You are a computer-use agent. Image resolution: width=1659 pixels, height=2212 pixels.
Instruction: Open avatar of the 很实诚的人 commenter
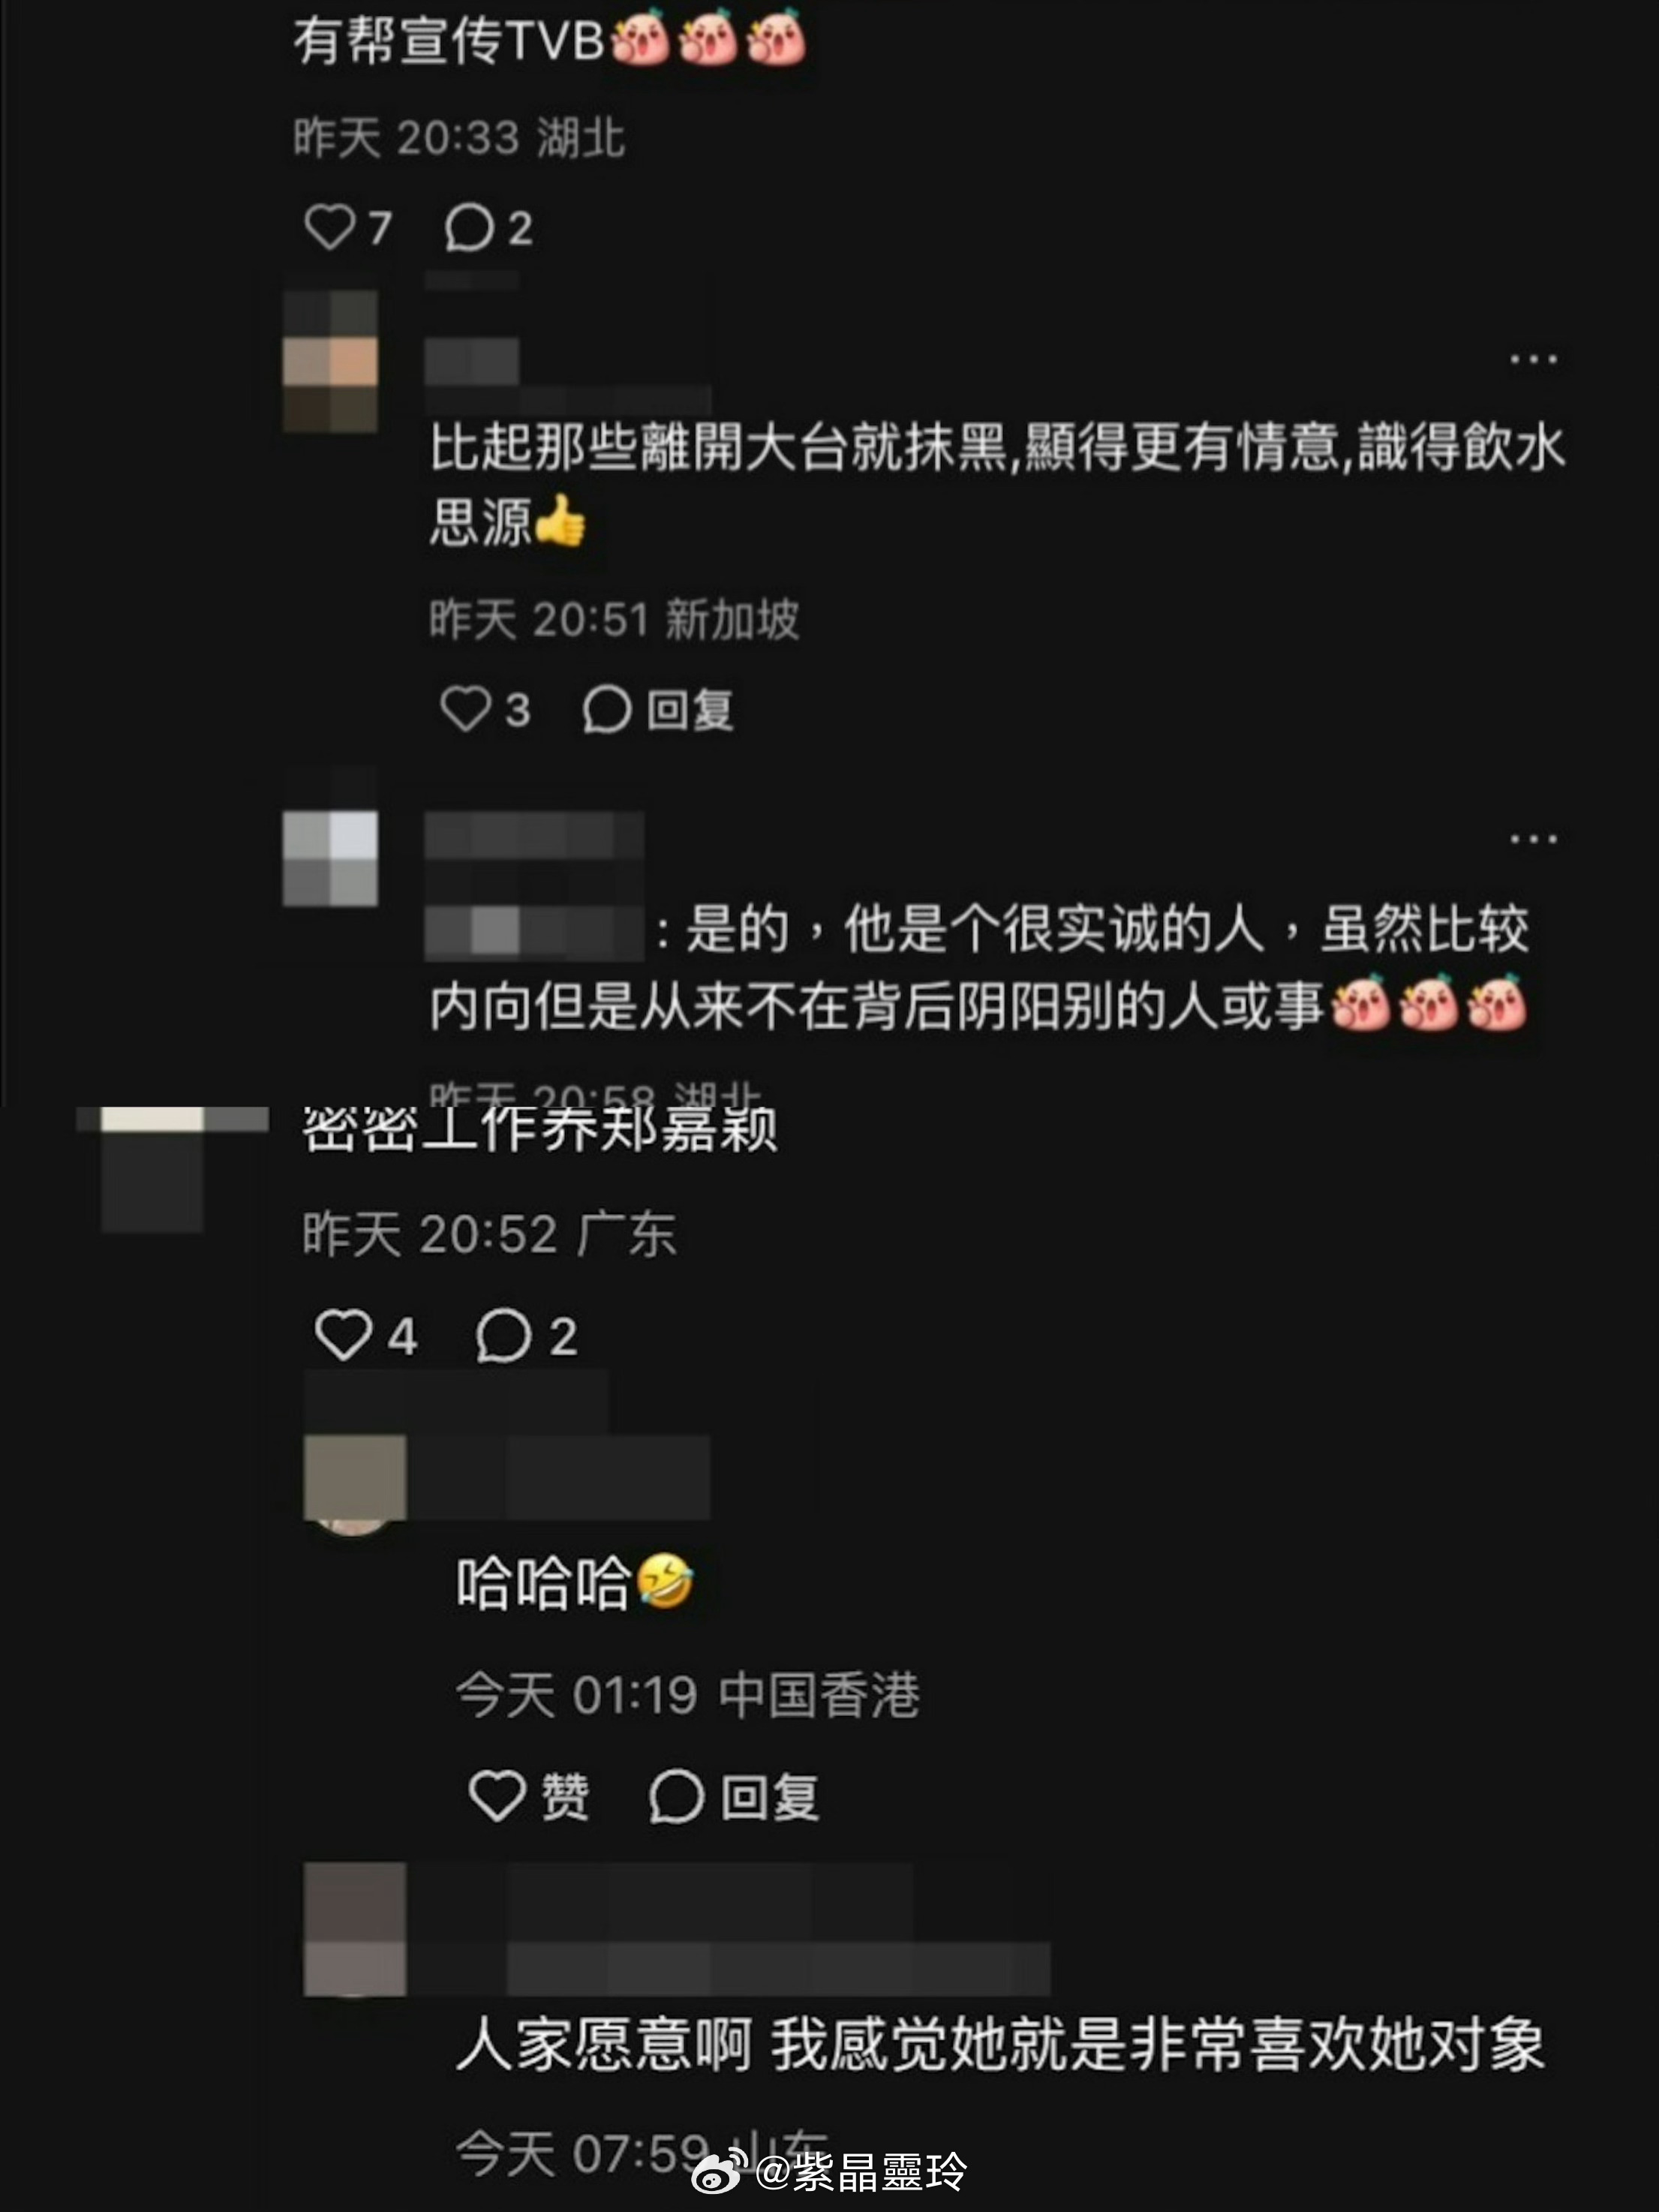click(x=330, y=858)
